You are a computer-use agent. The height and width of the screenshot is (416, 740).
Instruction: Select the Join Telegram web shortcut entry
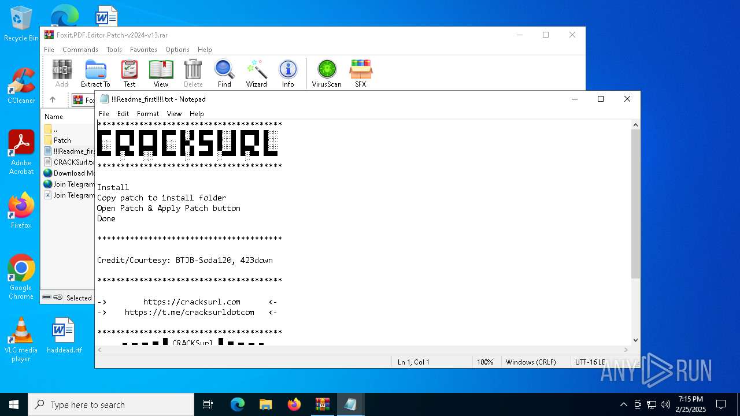click(69, 184)
